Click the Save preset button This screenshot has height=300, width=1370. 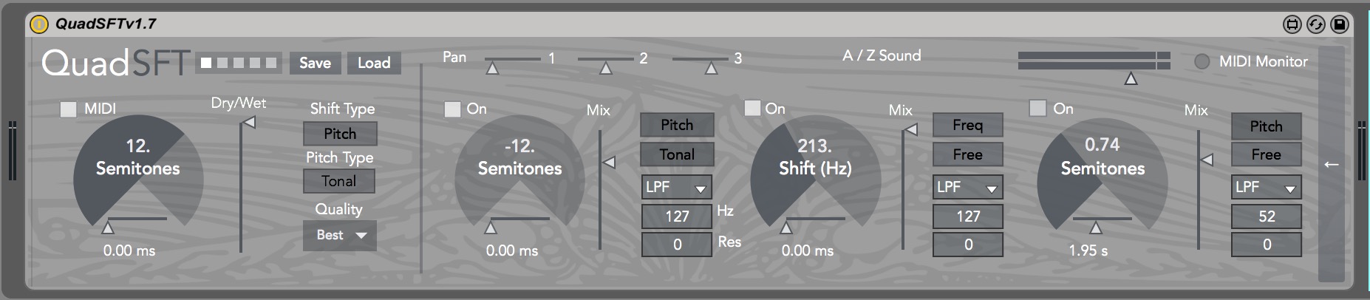[x=315, y=63]
